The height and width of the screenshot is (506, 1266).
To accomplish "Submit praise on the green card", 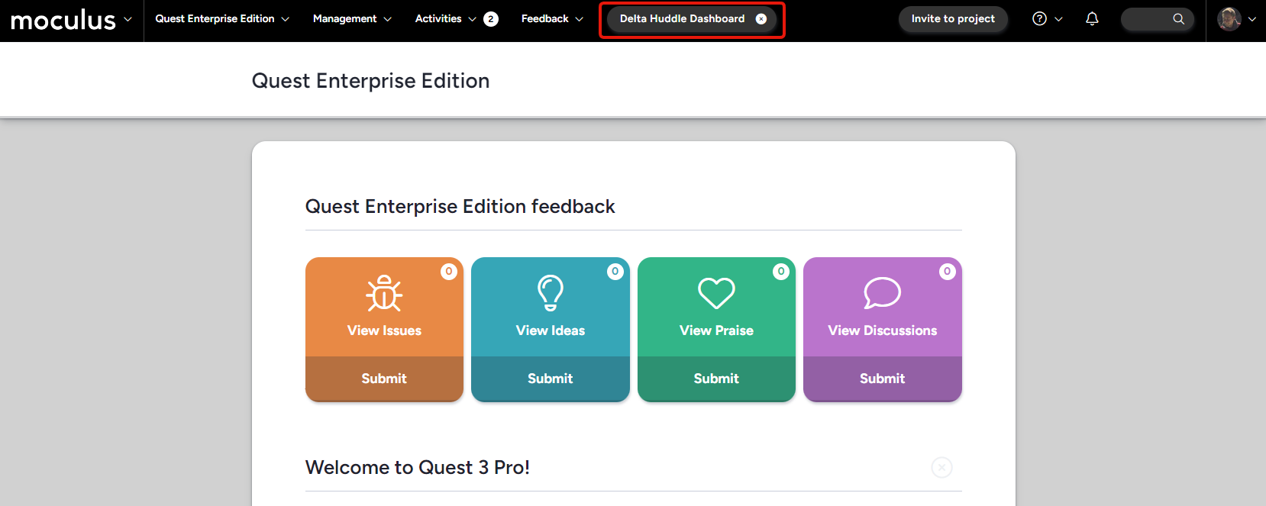I will [x=716, y=379].
